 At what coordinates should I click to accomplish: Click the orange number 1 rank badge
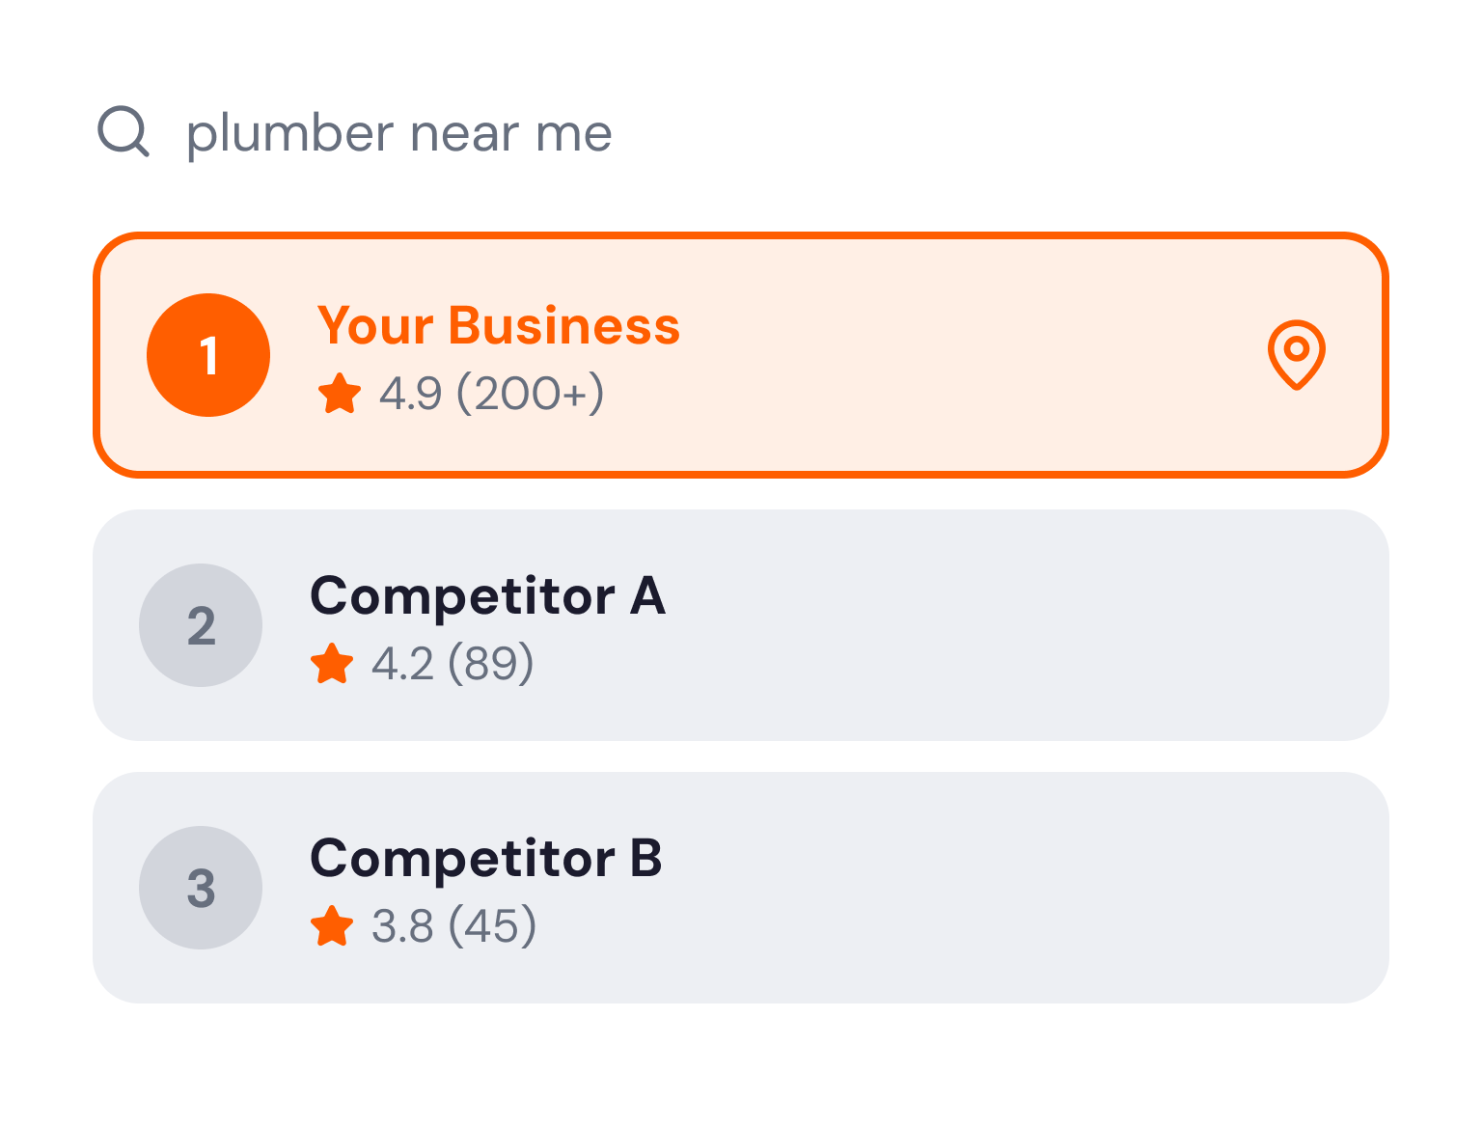coord(208,355)
